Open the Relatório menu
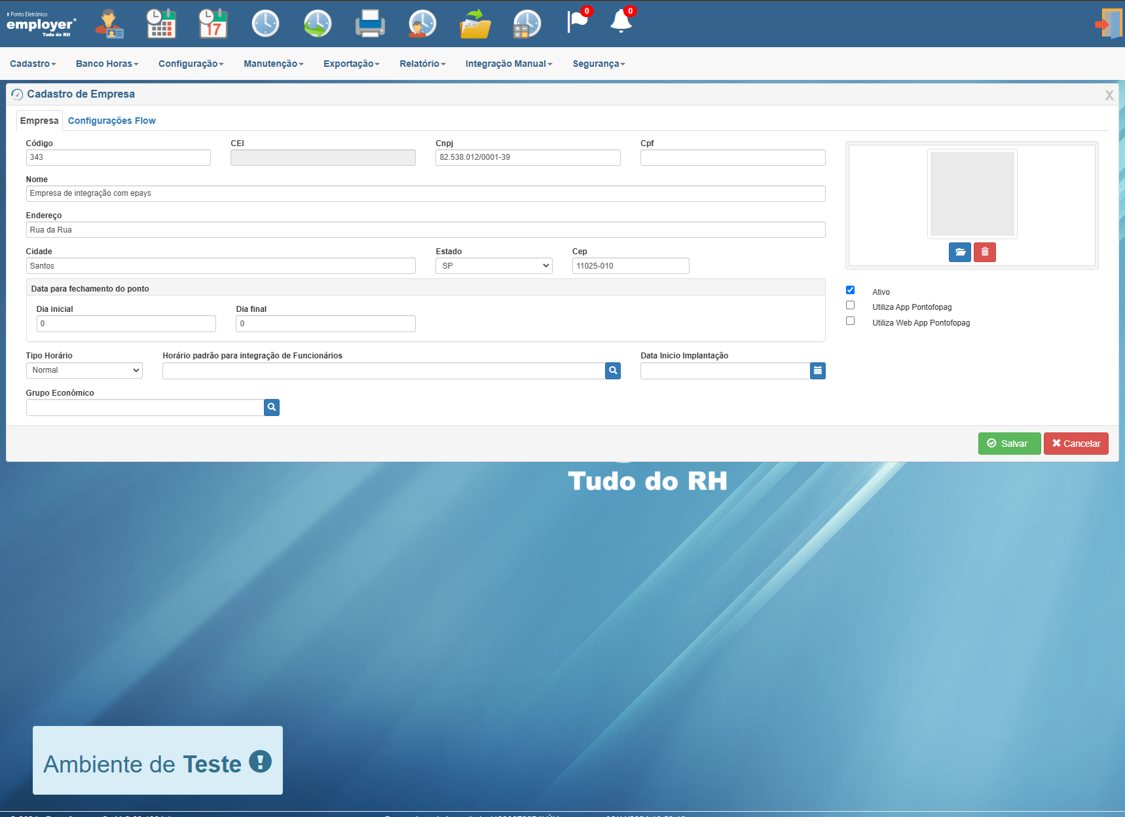Screen dimensions: 1125x817 [x=422, y=64]
